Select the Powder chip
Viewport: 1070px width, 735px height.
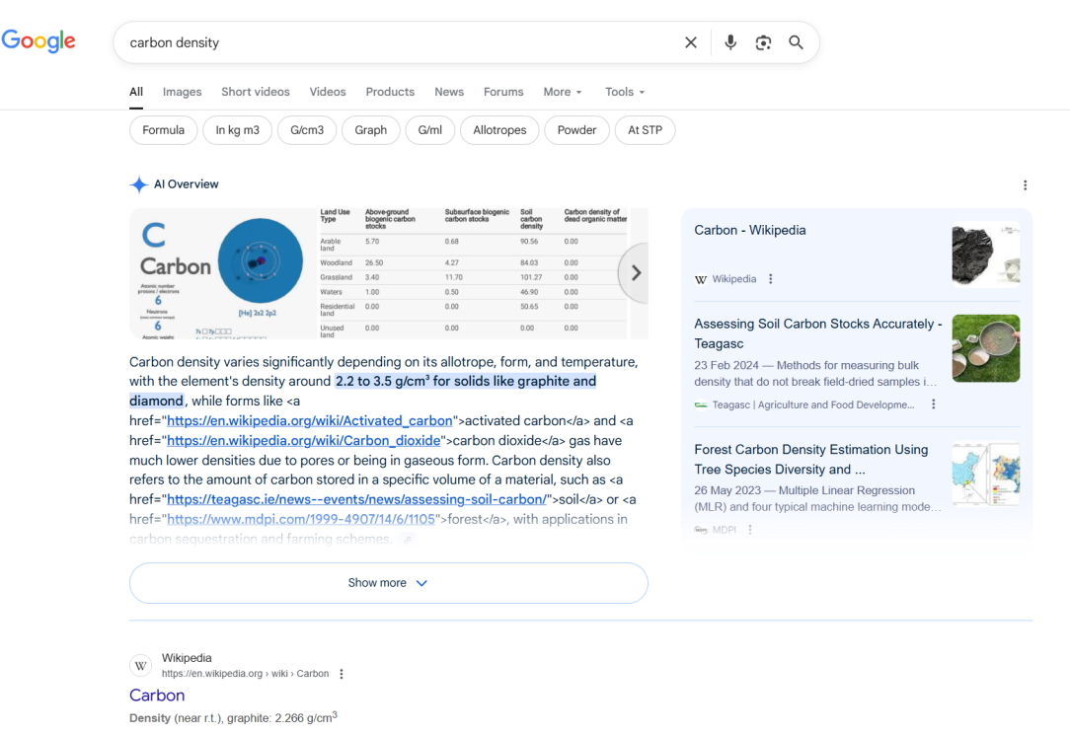(x=576, y=130)
